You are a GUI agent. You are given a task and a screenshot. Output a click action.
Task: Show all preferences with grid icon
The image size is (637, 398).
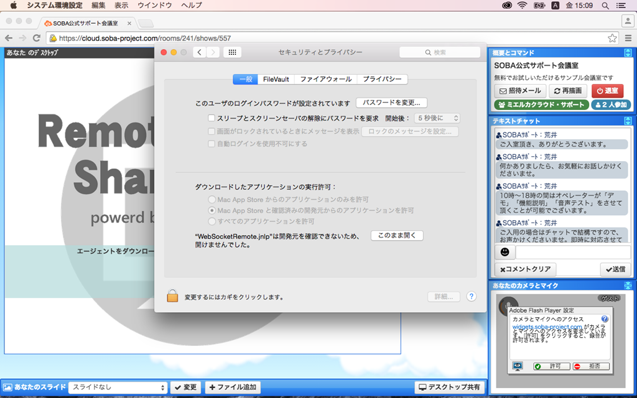tap(233, 52)
